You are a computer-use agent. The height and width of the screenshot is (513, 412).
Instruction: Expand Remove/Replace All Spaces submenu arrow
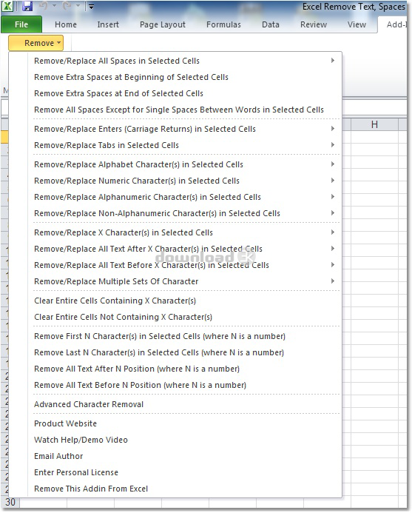click(x=333, y=61)
